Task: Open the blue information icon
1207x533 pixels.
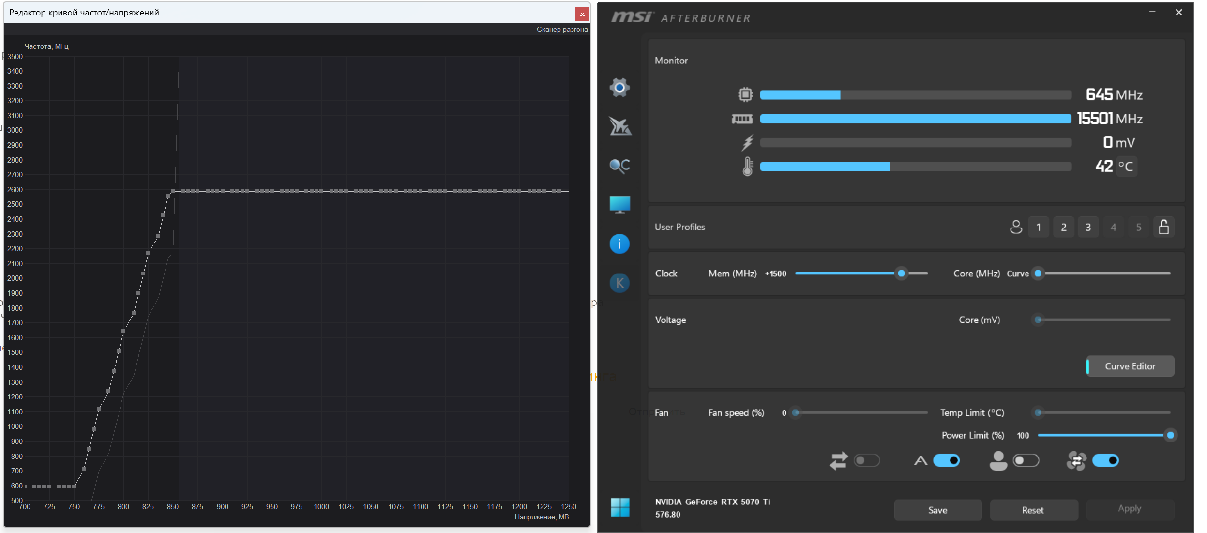Action: (x=619, y=244)
